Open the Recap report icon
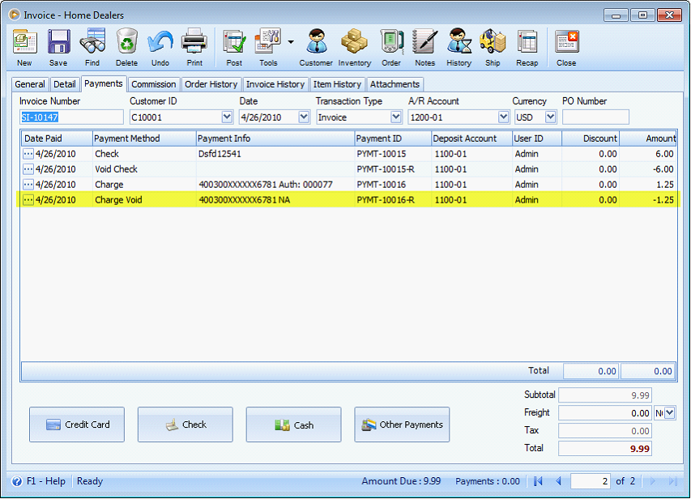Viewport: 691px width, 499px height. pos(527,47)
